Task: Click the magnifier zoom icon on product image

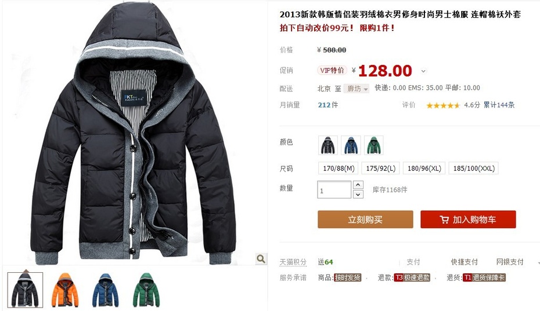Action: (261, 258)
